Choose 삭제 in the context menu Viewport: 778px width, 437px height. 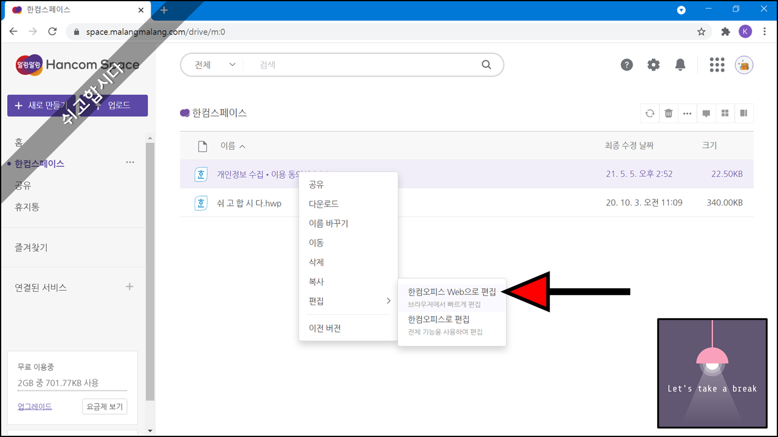point(348,262)
